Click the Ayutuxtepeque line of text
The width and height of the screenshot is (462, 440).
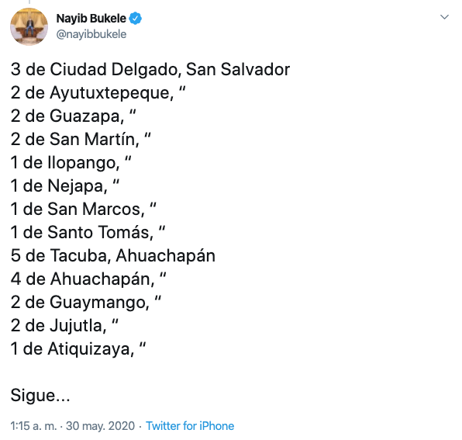(98, 93)
